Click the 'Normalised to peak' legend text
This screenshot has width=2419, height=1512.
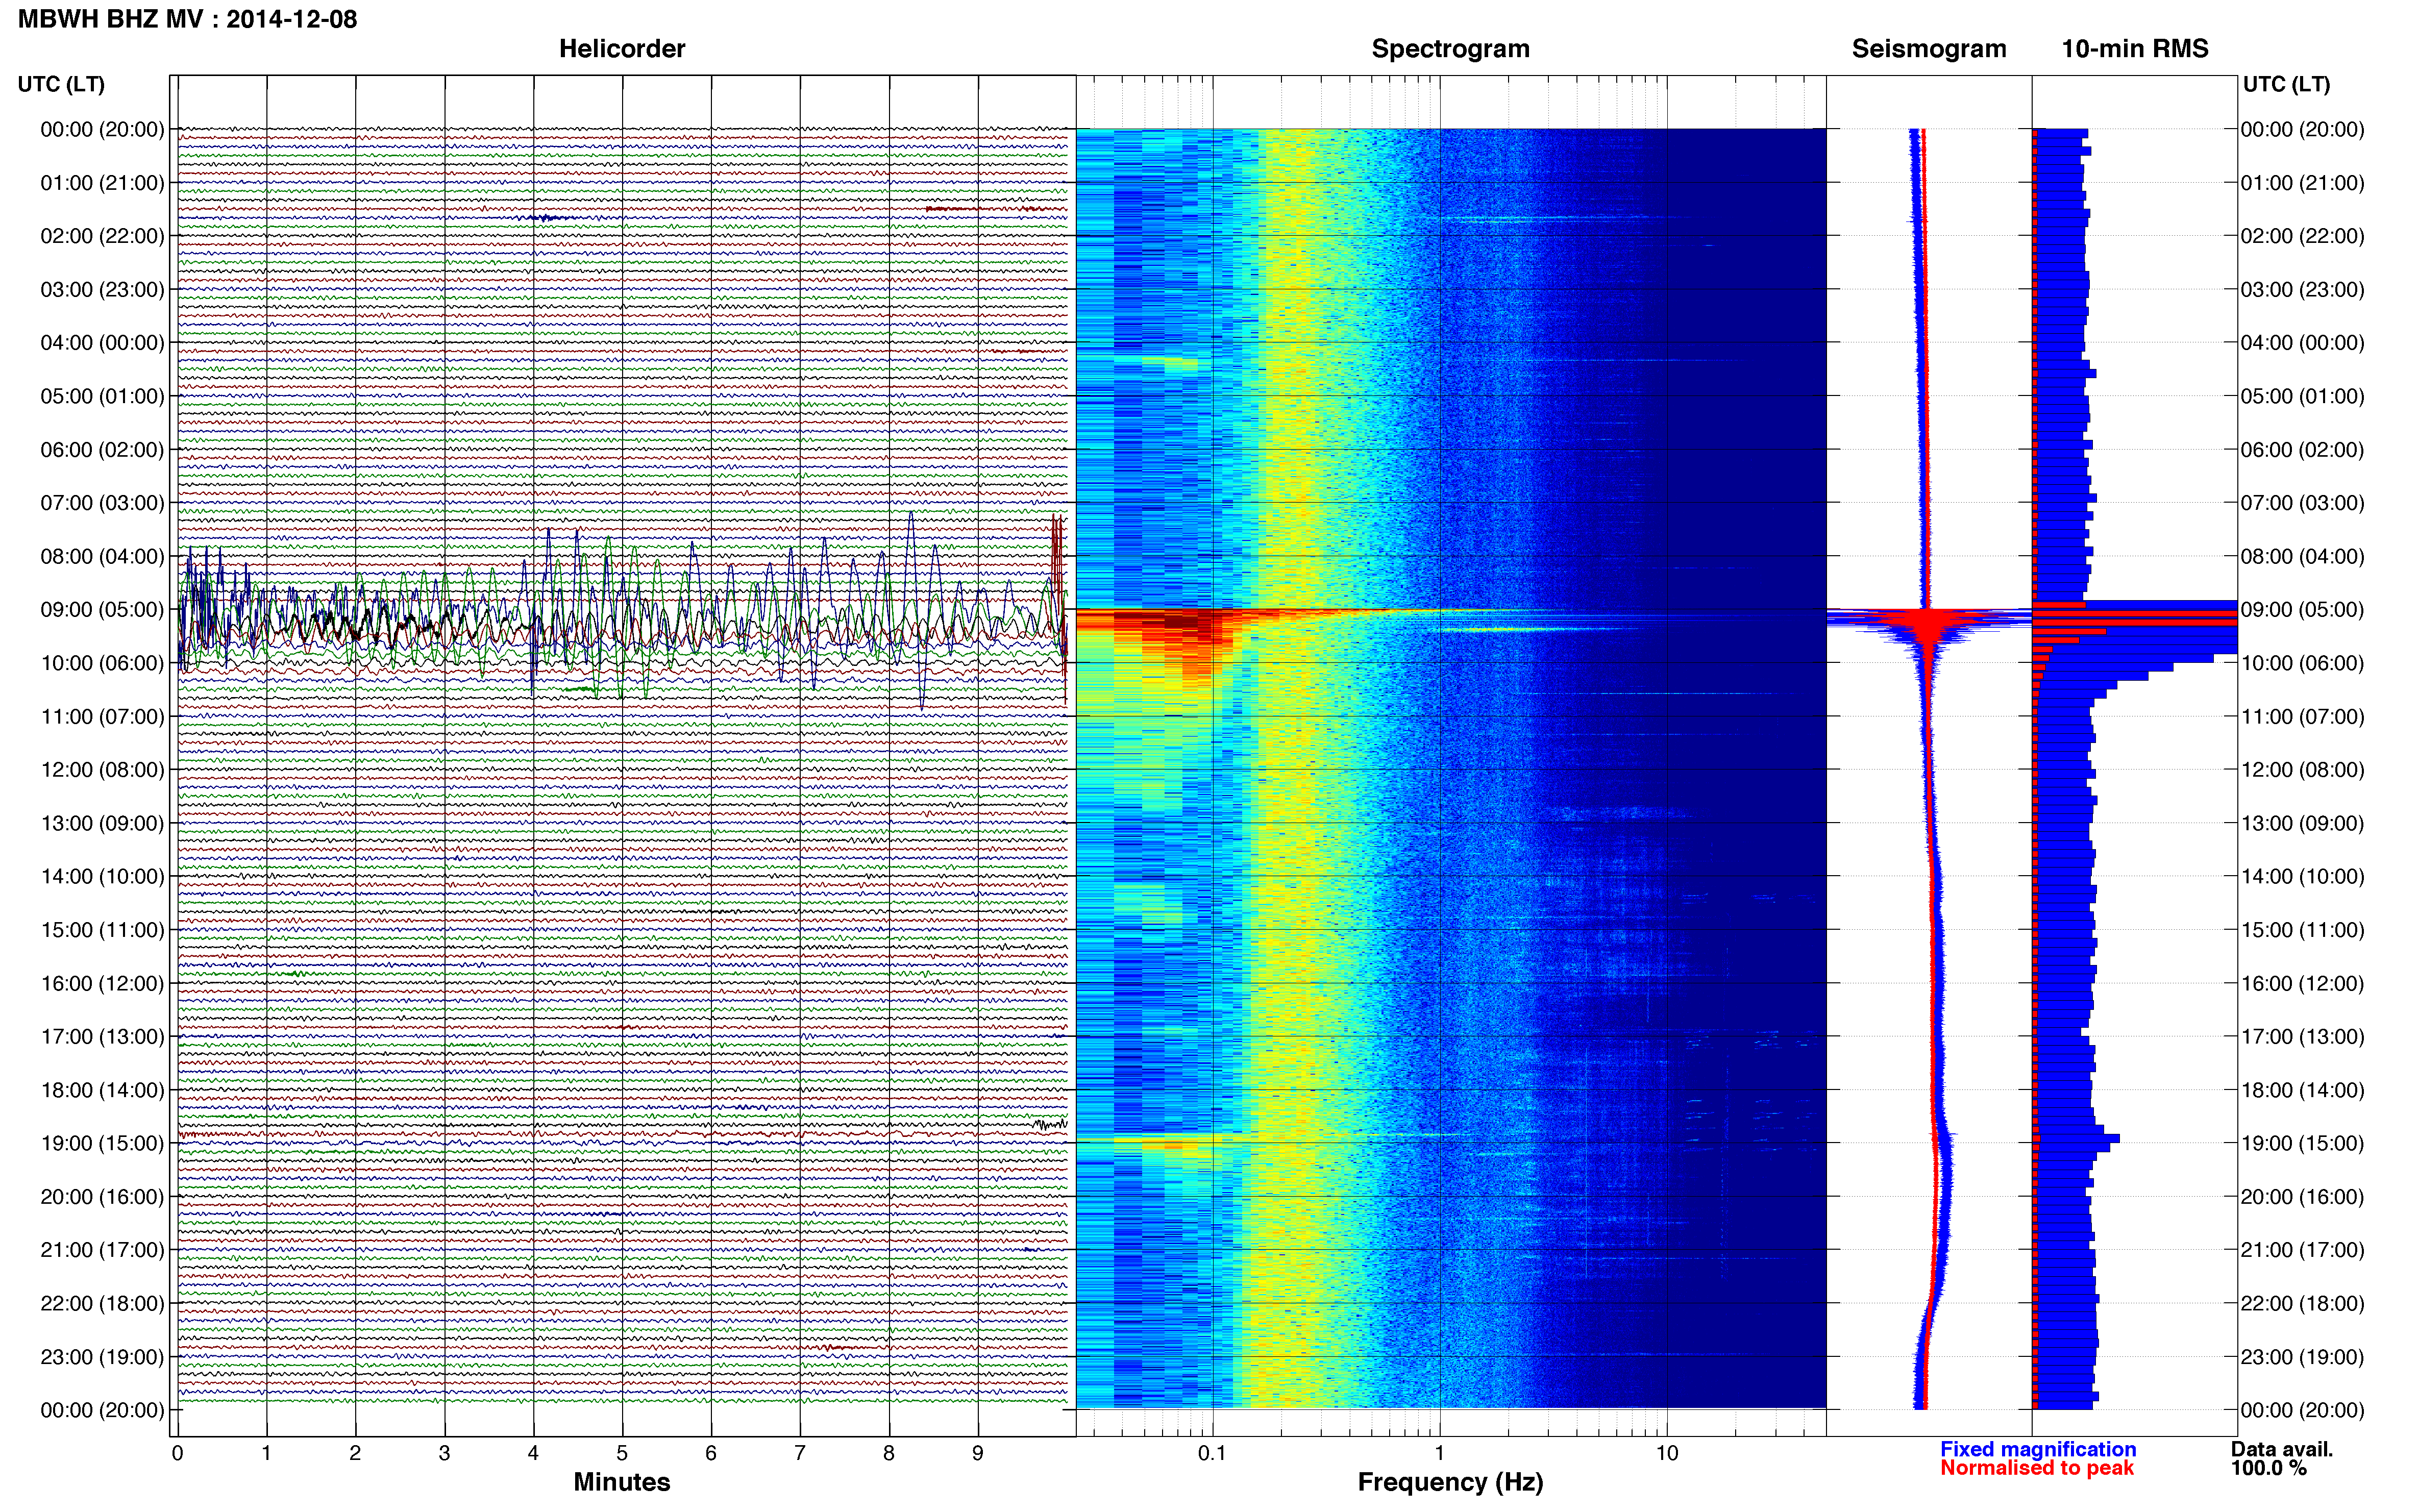pos(2037,1468)
